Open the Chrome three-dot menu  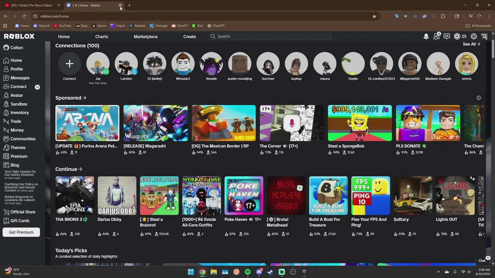(x=489, y=16)
